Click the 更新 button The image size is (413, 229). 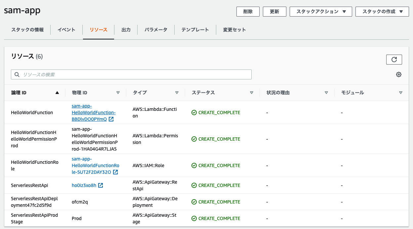coord(274,12)
